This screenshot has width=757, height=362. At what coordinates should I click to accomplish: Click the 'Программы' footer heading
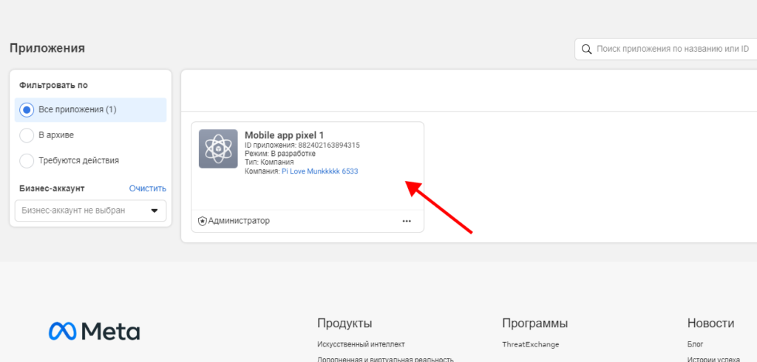(534, 324)
